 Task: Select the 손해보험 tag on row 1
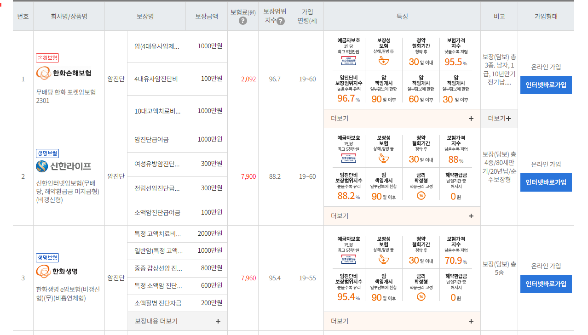47,58
